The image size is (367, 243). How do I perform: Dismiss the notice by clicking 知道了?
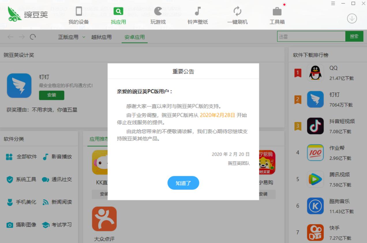pyautogui.click(x=183, y=183)
